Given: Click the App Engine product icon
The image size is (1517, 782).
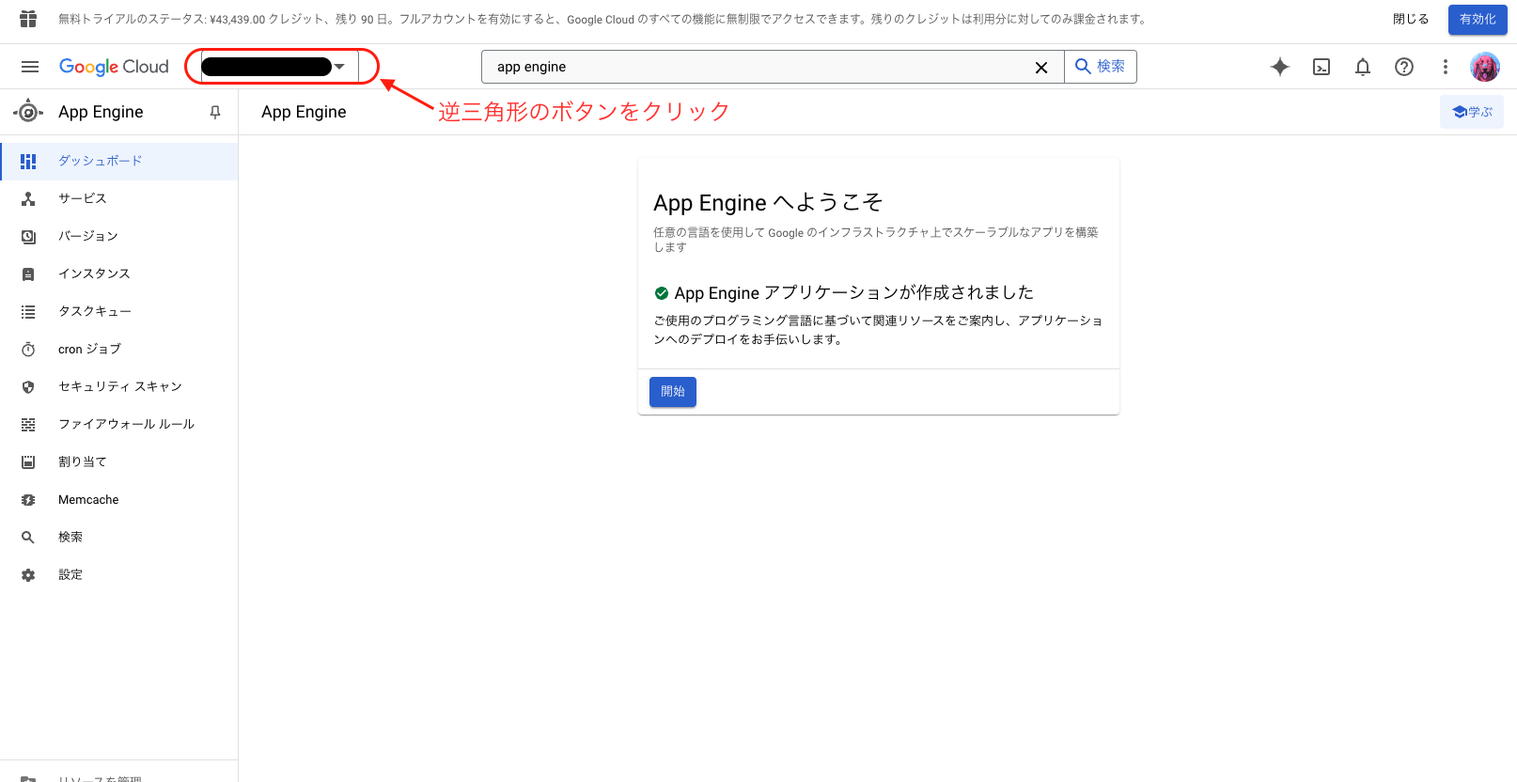Looking at the screenshot, I should pos(28,112).
